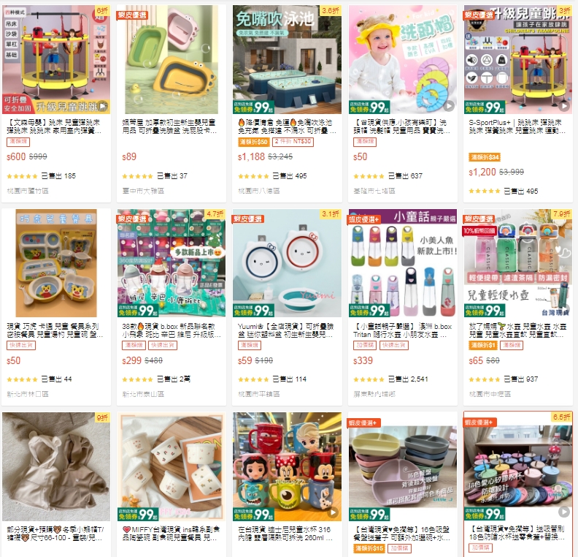
Task: Click 蝦皮優選+ badge on 小童話 bottles
Action: 364,219
